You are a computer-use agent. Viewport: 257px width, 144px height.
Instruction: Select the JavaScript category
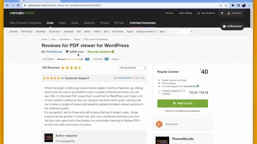[x=68, y=32]
